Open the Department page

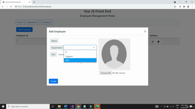[33, 22]
